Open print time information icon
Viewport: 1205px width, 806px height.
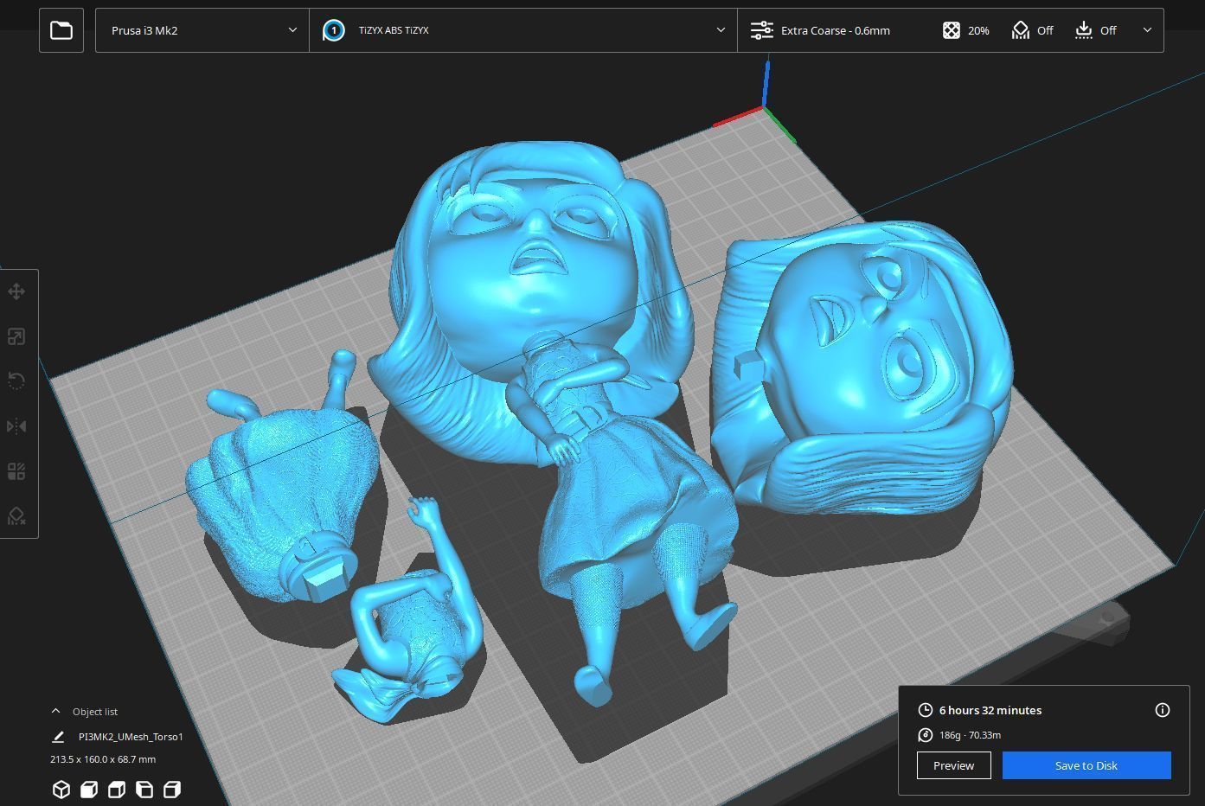[1163, 710]
